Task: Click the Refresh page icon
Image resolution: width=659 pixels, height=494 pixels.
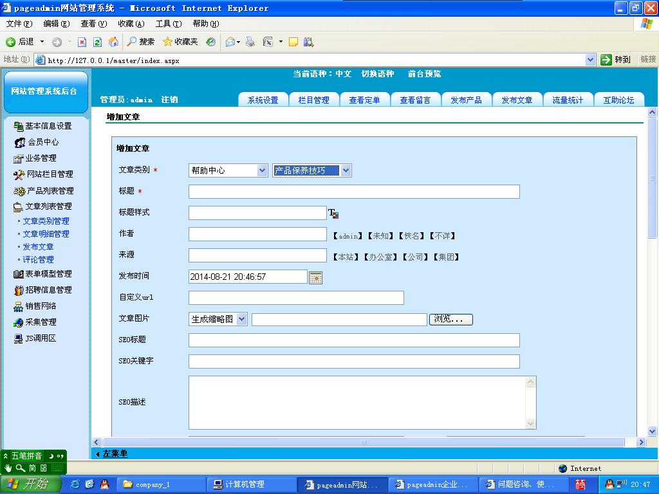Action: [97, 42]
